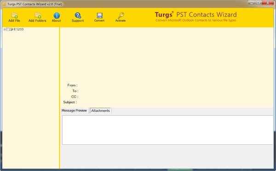Open Support help icon
Image resolution: width=276 pixels, height=171 pixels.
(x=78, y=15)
